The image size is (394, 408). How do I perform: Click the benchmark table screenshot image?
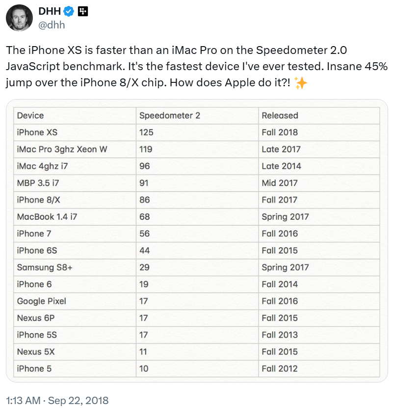[196, 240]
